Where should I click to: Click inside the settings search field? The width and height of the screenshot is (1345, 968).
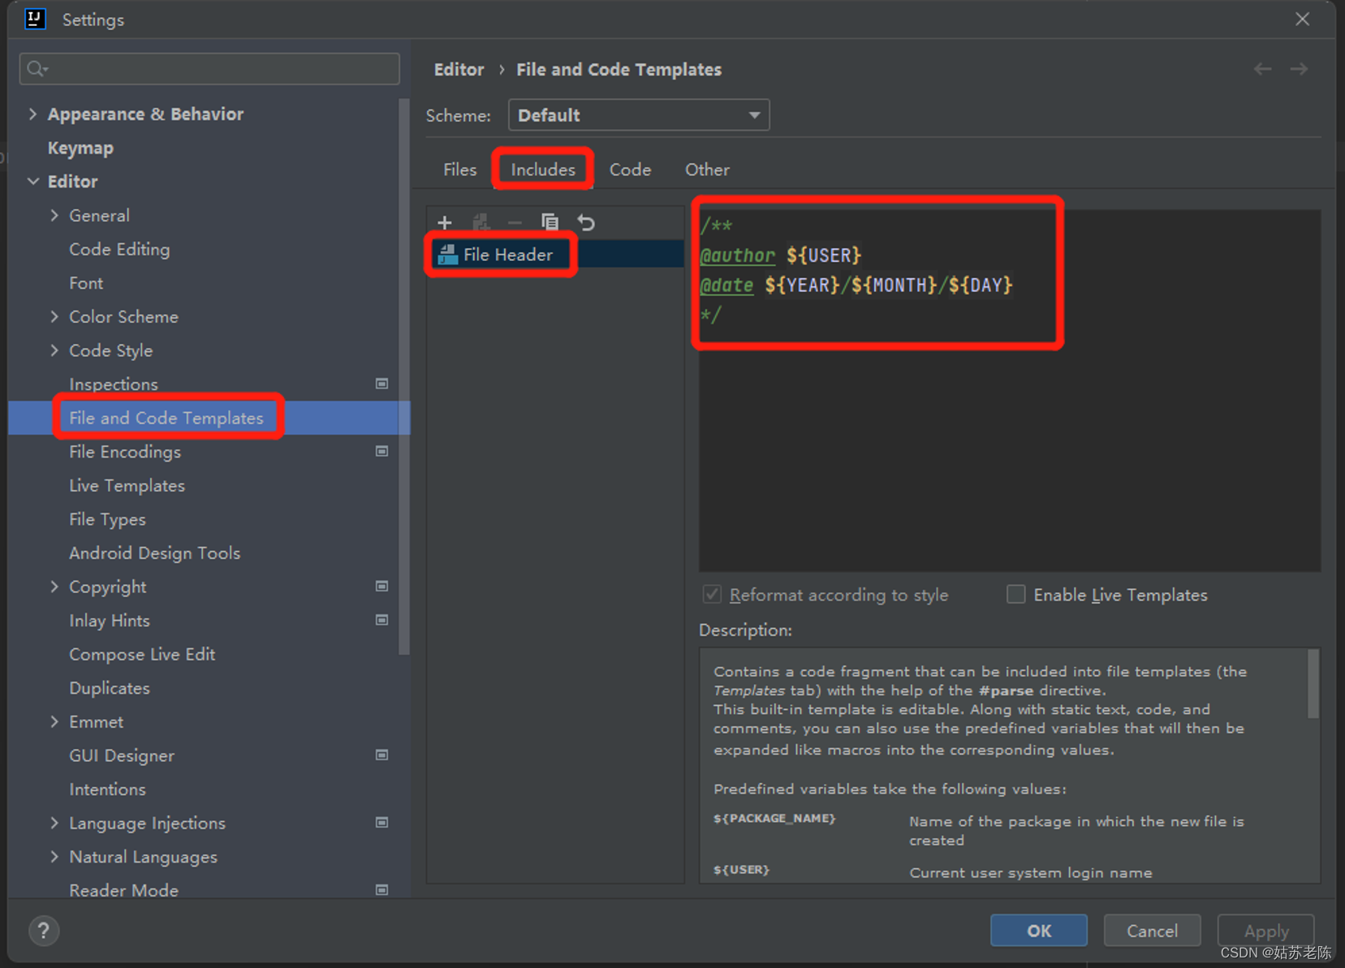pos(209,69)
